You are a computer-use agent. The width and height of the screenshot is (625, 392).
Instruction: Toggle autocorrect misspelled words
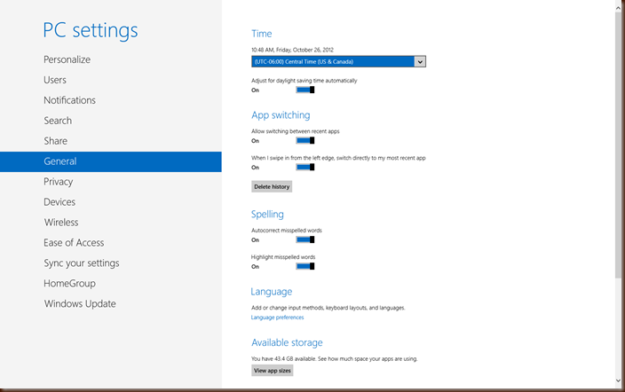(305, 239)
